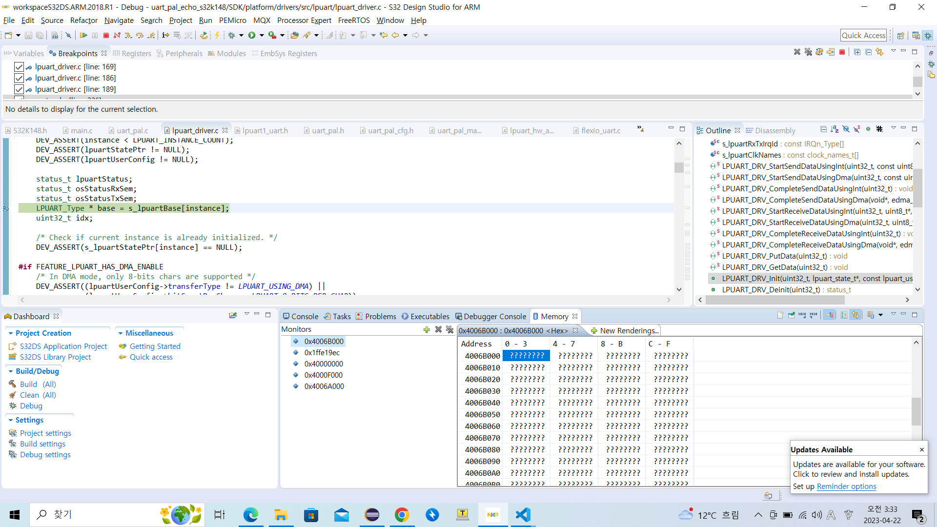Click the Resume debug button
Viewport: 937px width, 527px height.
coord(83,35)
